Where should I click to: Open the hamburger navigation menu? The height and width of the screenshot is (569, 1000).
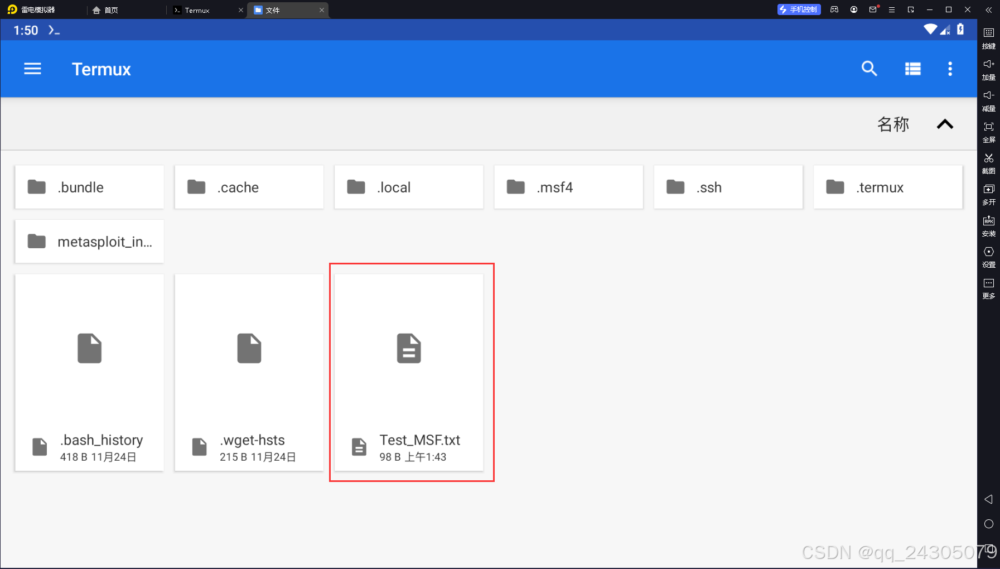coord(32,69)
